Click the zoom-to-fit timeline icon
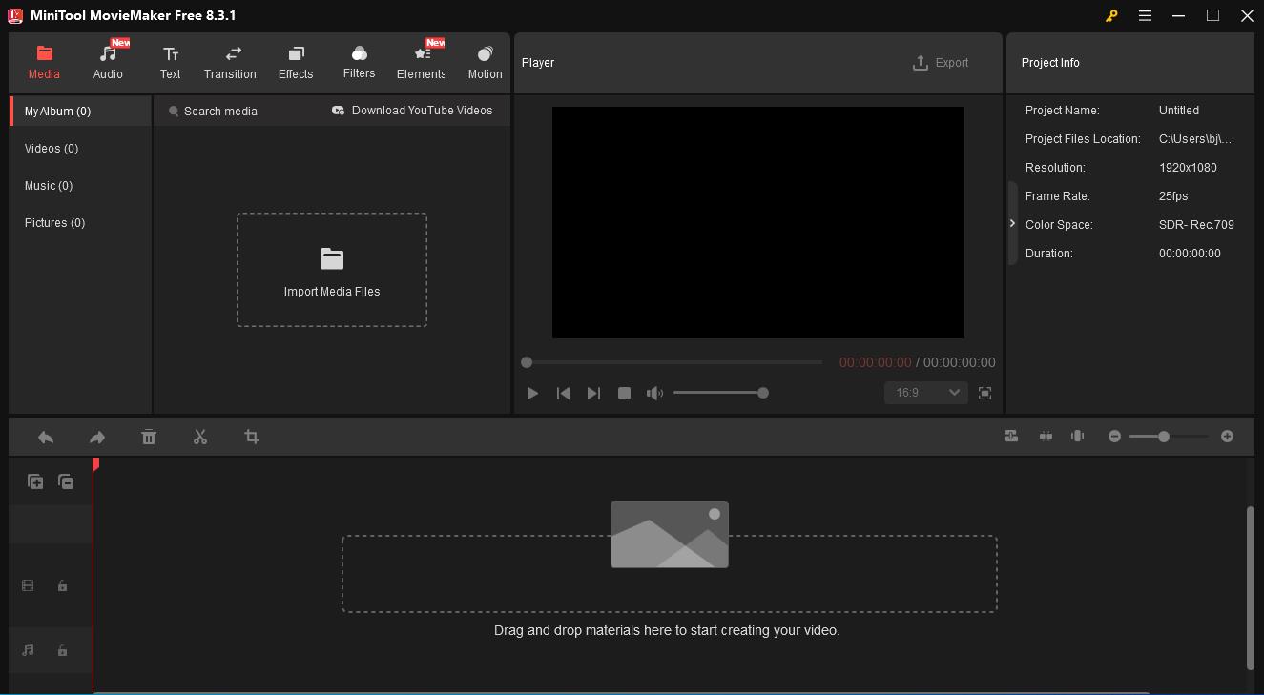 pos(1010,436)
